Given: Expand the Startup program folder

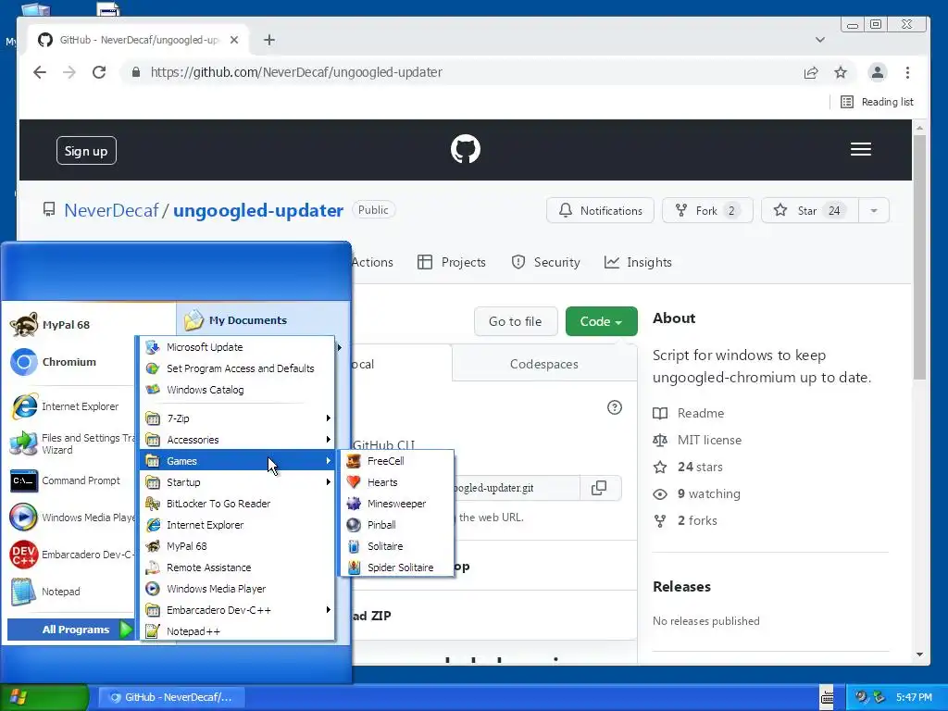Looking at the screenshot, I should (x=237, y=481).
